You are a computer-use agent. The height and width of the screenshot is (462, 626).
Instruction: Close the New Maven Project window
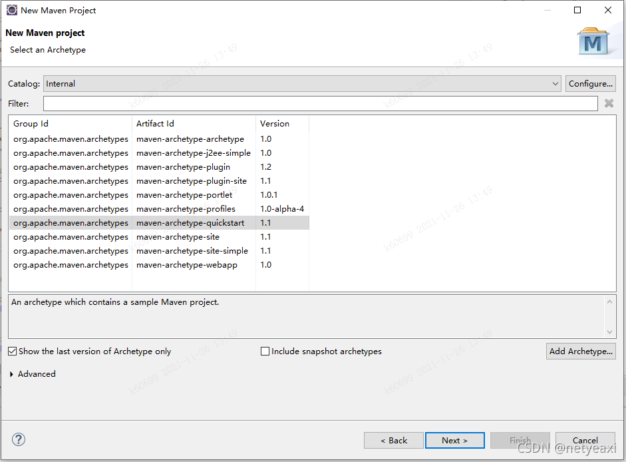tap(607, 10)
